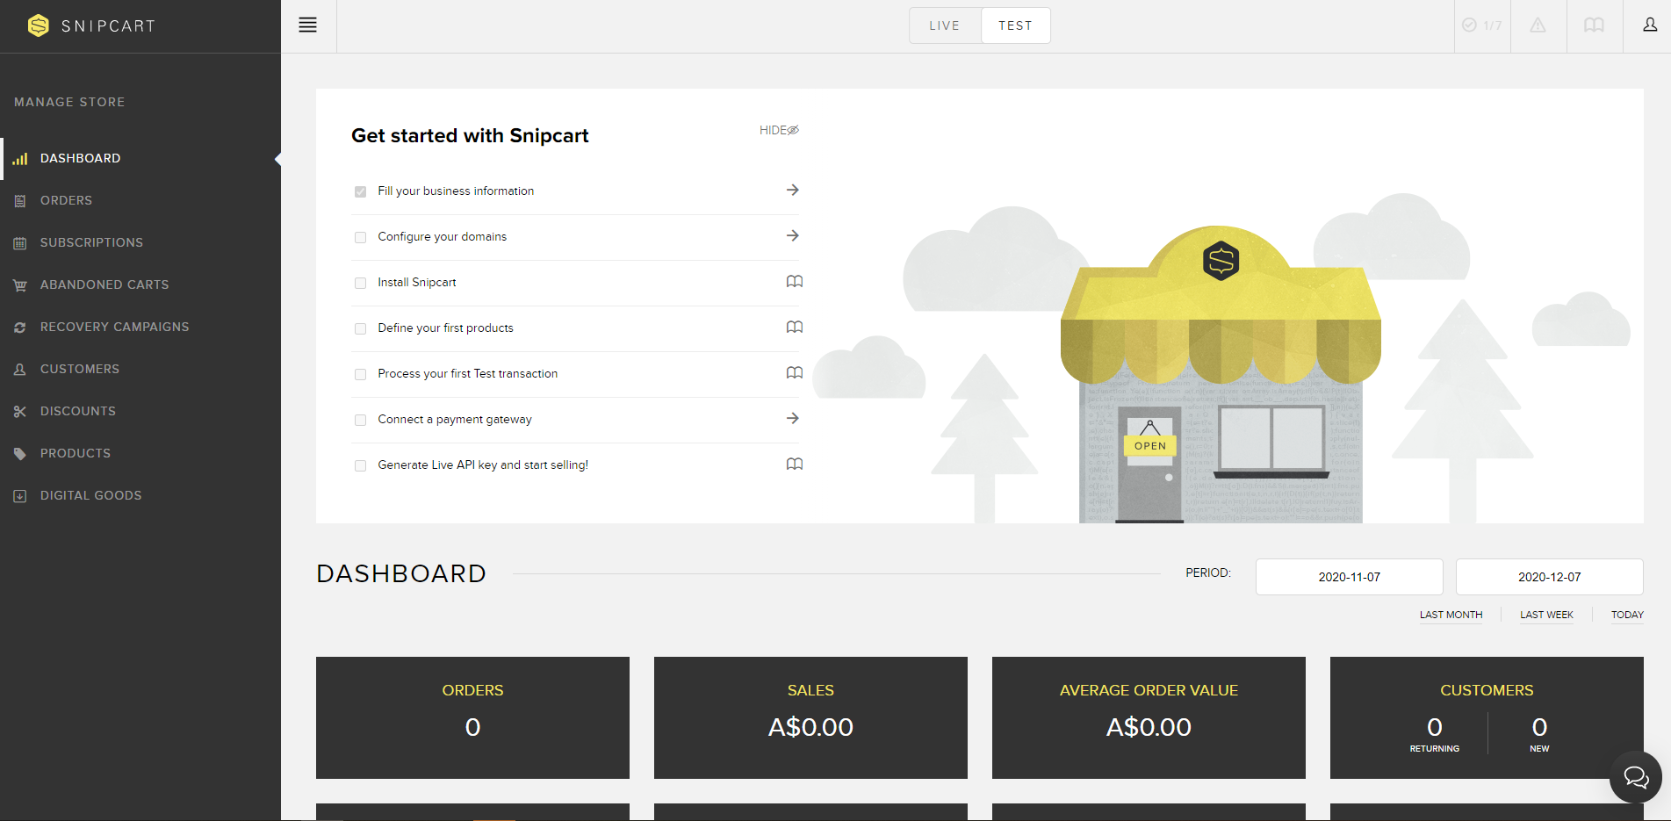Open Recovery Campaigns from sidebar
The width and height of the screenshot is (1671, 821).
tap(114, 327)
